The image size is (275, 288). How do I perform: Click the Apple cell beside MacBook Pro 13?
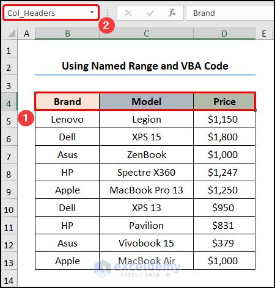[x=67, y=190]
